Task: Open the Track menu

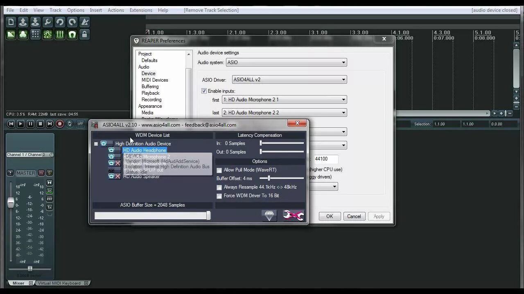Action: 55,10
